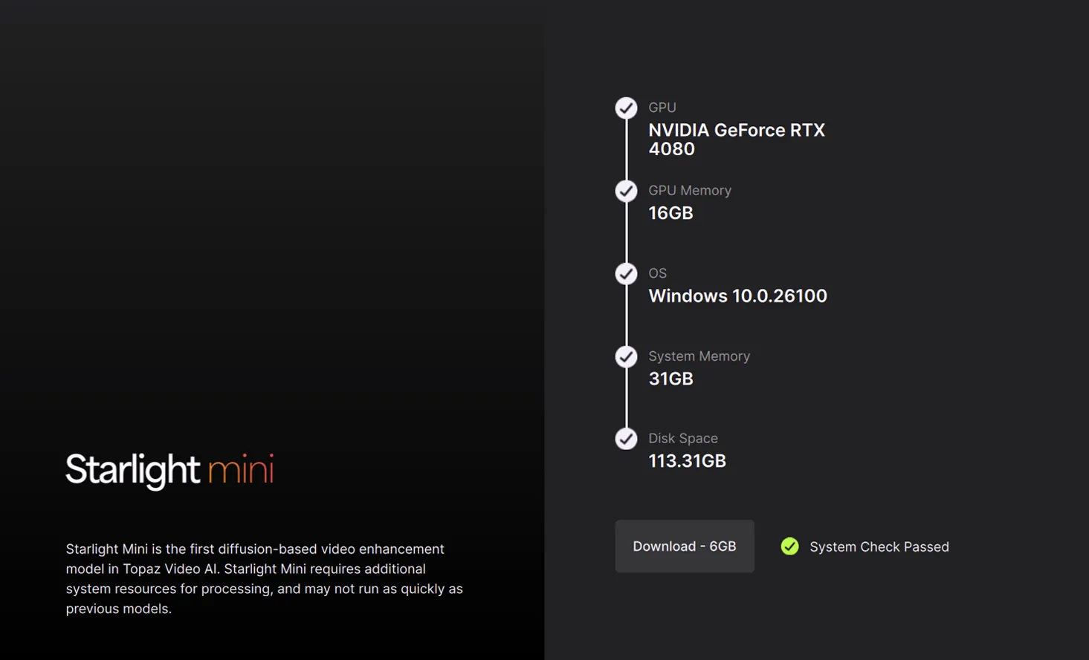This screenshot has width=1089, height=660.
Task: Click the green System Check Passed icon
Action: (x=789, y=546)
